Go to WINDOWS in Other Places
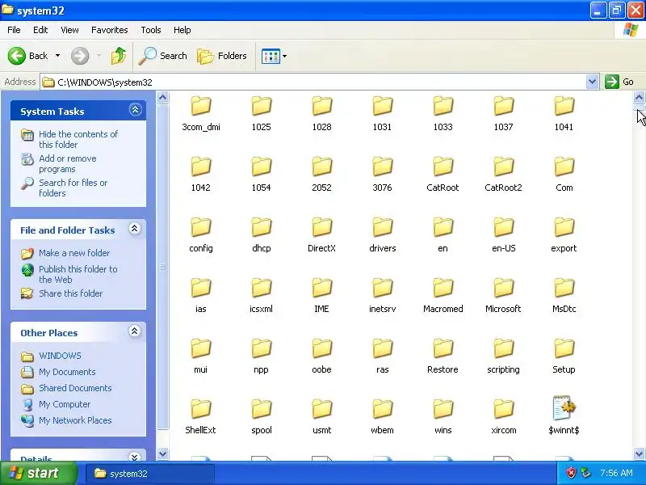Viewport: 646px width, 485px height. click(60, 356)
